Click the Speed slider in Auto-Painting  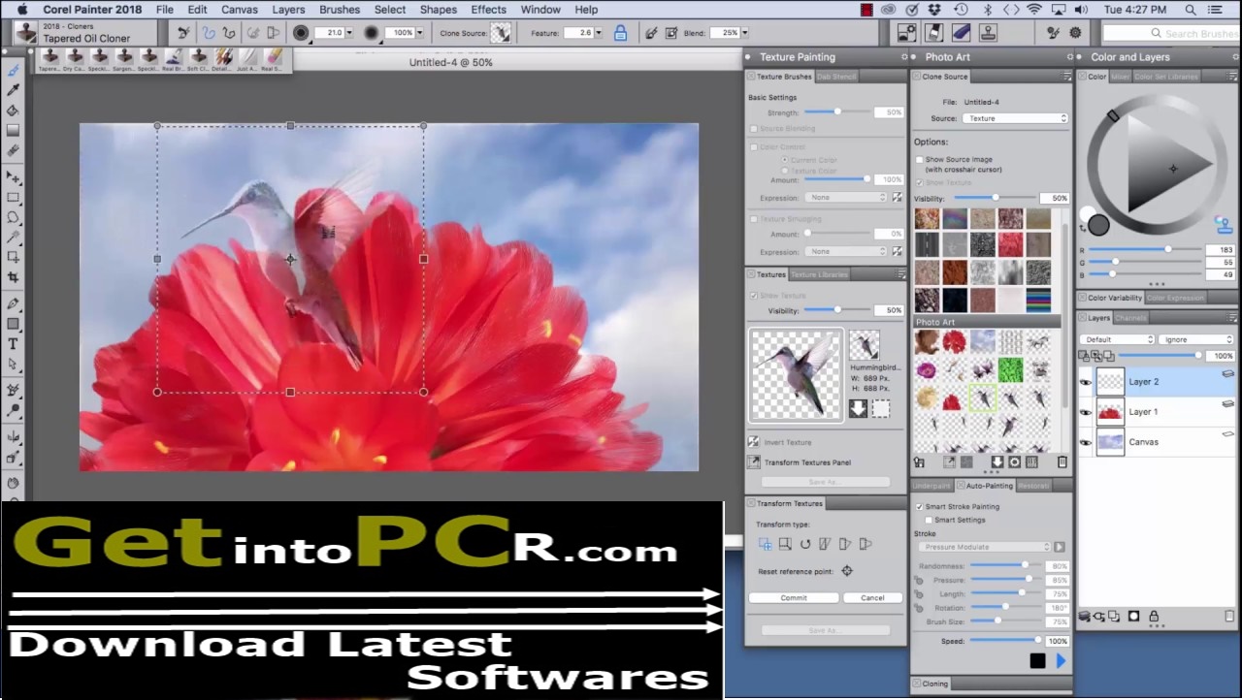(x=1004, y=641)
